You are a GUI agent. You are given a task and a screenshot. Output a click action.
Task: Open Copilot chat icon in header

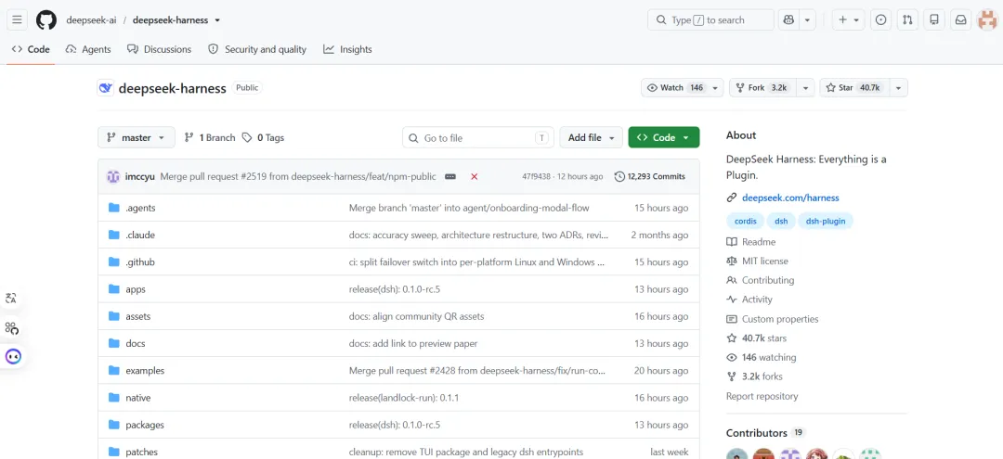point(788,19)
